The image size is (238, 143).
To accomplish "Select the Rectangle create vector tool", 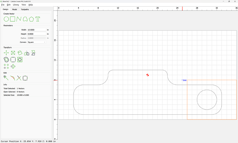I will [x=13, y=19].
